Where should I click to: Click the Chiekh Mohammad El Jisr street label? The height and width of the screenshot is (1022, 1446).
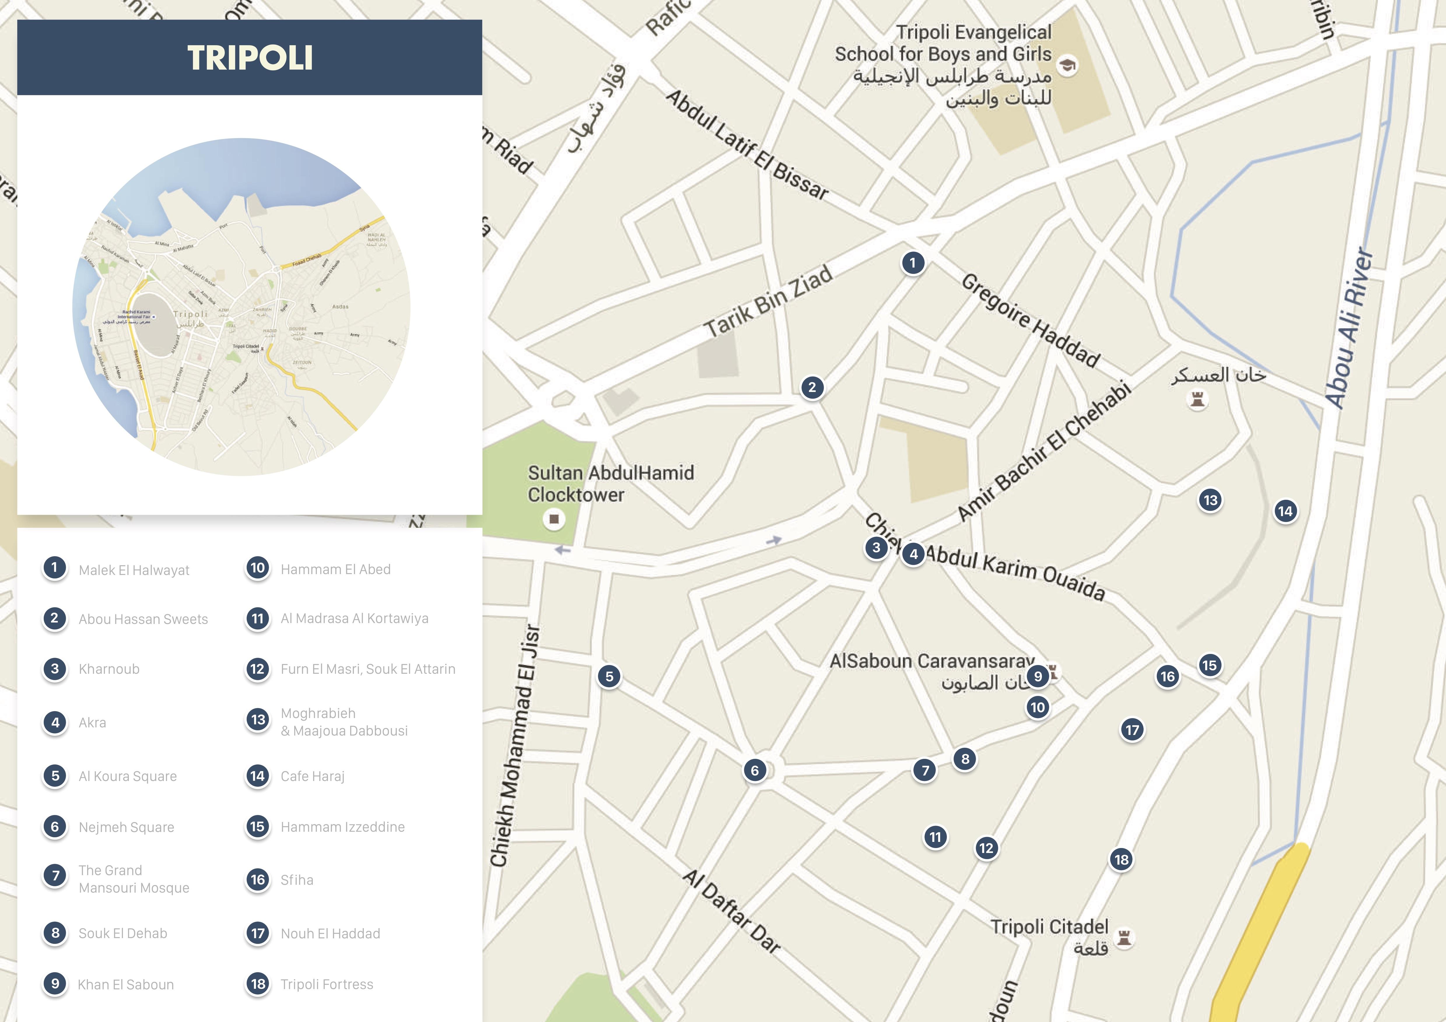(515, 745)
